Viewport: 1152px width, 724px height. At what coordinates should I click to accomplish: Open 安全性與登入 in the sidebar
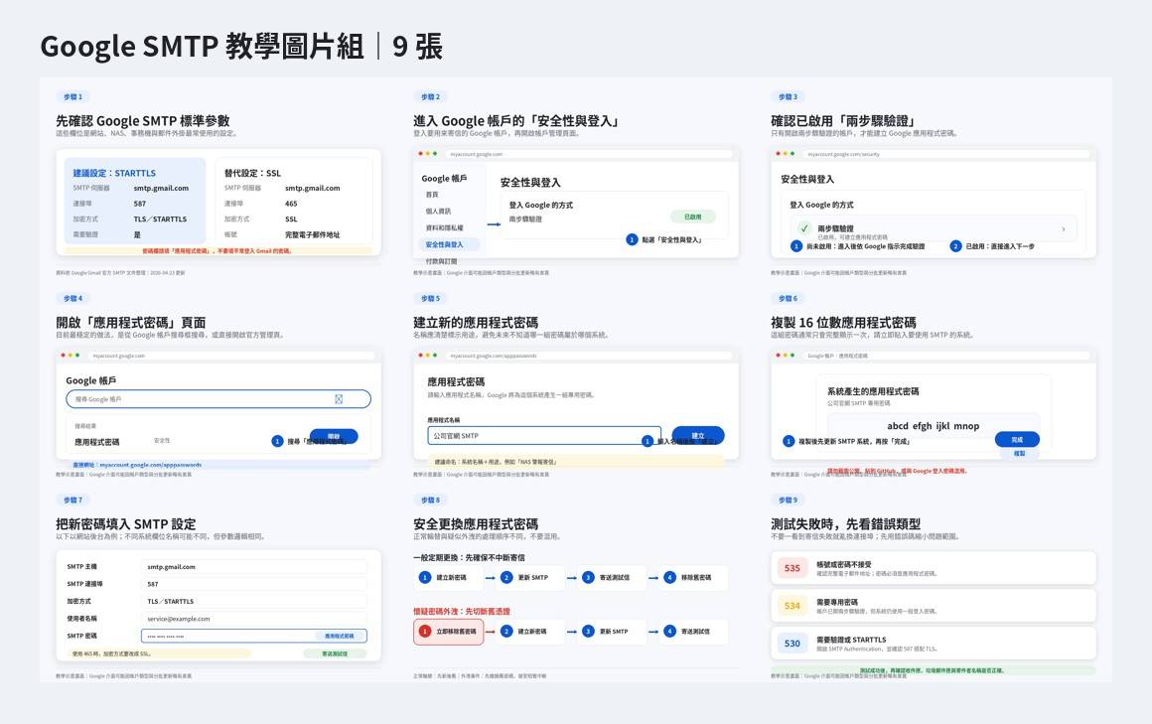tap(449, 244)
